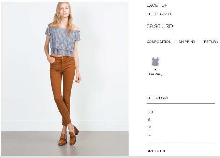220x158 pixels.
Task: Click the lace top worn by the model
Action: 62,41
